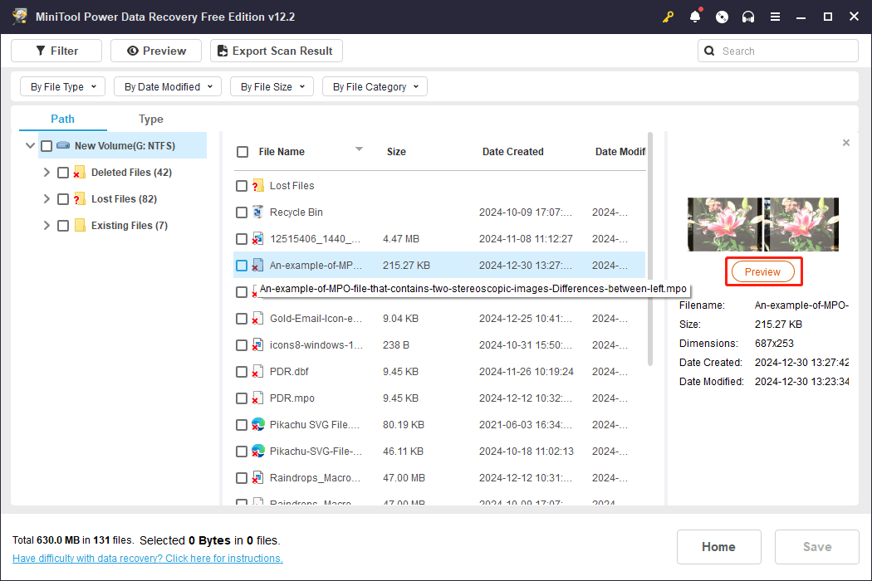Click the file icon of 12515406_1440_ row

coord(257,238)
